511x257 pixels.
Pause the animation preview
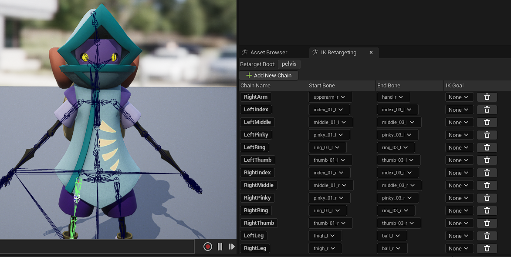click(220, 247)
